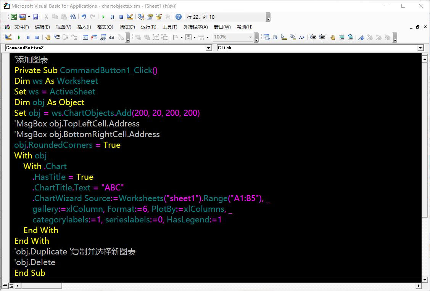Click the List Constants icon
Image resolution: width=430 pixels, height=291 pixels.
[x=275, y=37]
